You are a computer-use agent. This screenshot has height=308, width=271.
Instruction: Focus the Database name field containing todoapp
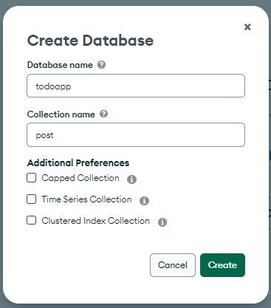136,86
